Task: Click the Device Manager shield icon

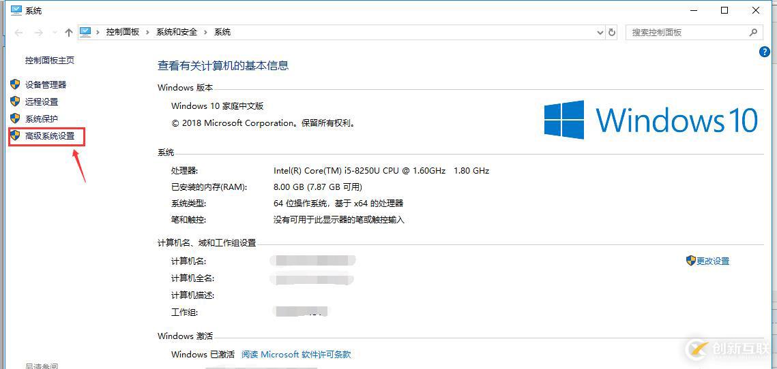Action: (15, 84)
